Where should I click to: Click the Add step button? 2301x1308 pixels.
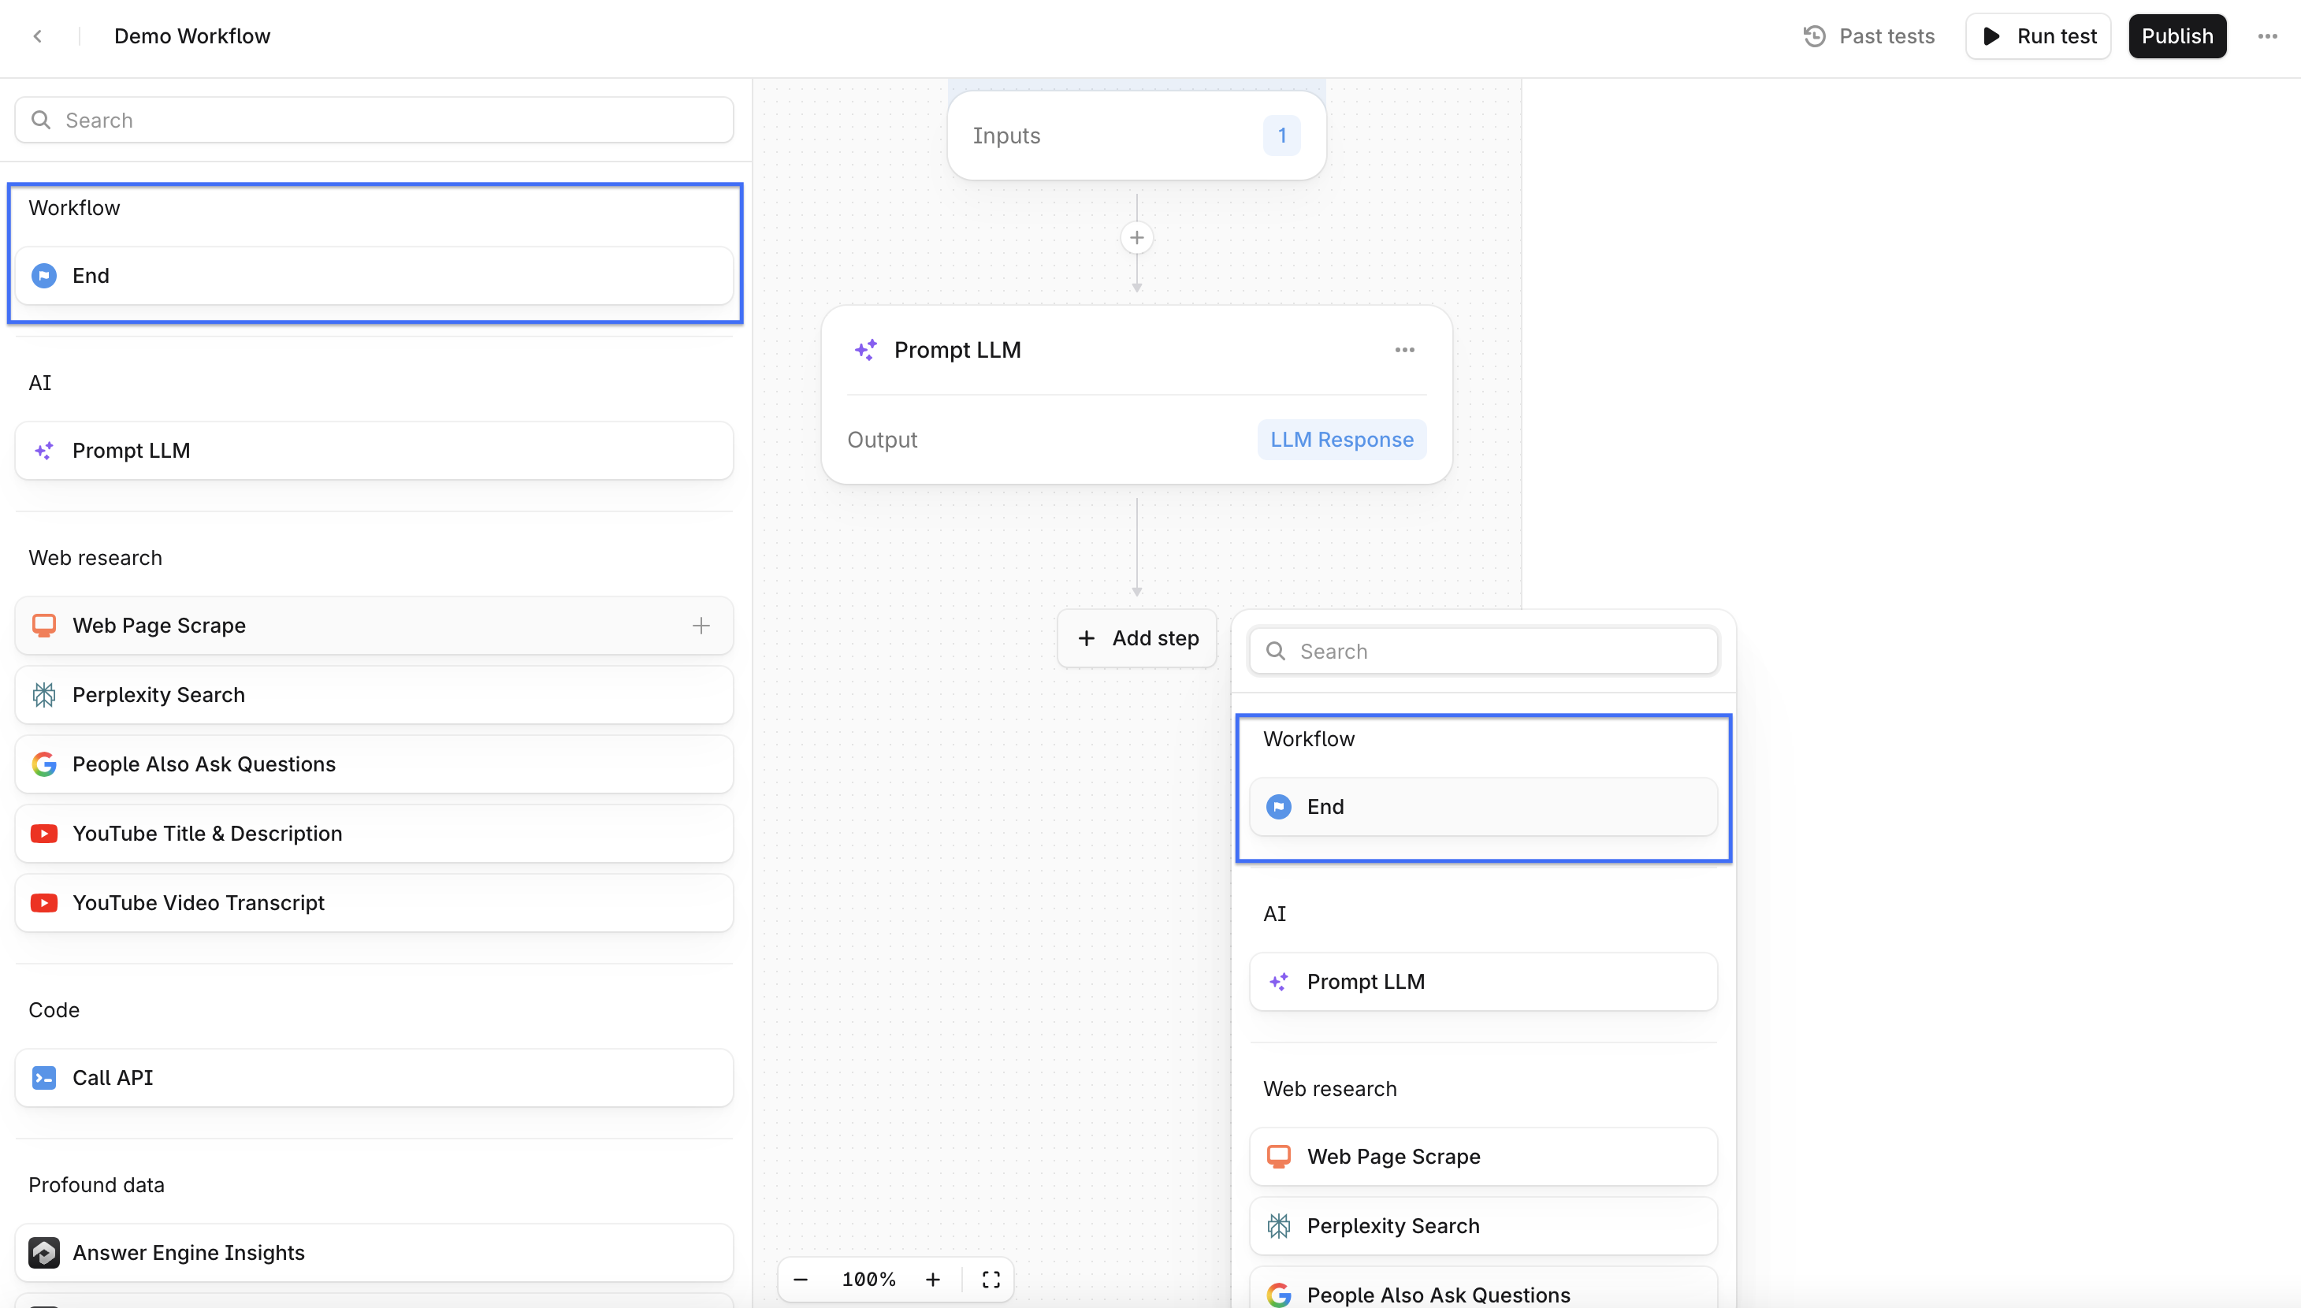(x=1137, y=637)
